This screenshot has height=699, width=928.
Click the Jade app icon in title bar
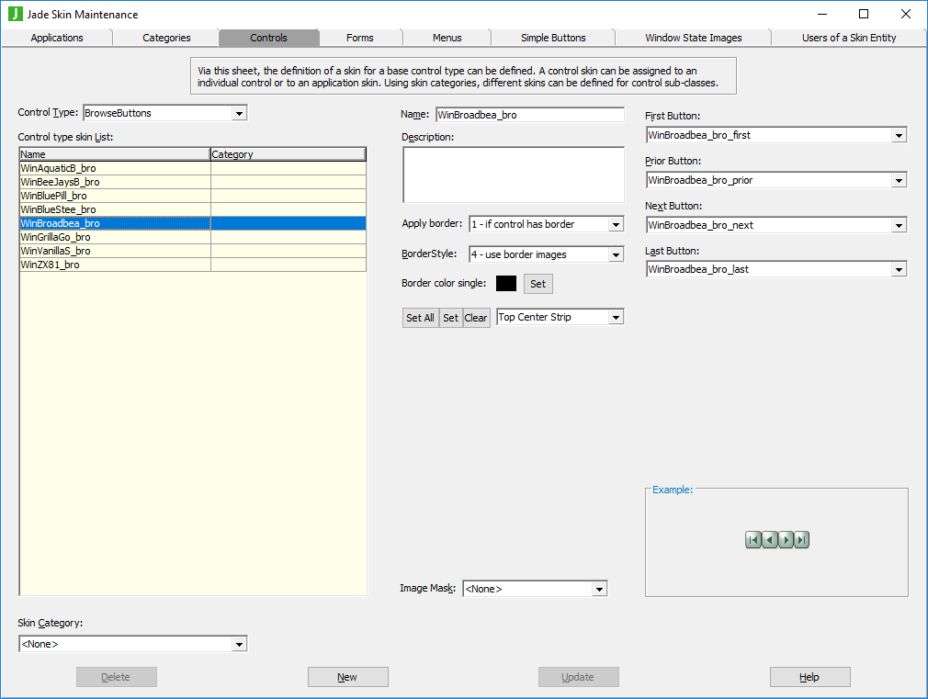[x=15, y=14]
